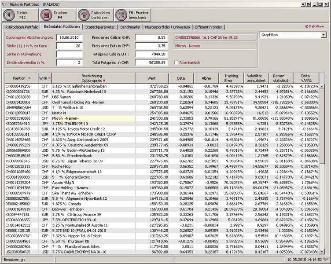331x264 pixels.
Task: Click the FalkWare logo link
Action: [315, 26]
